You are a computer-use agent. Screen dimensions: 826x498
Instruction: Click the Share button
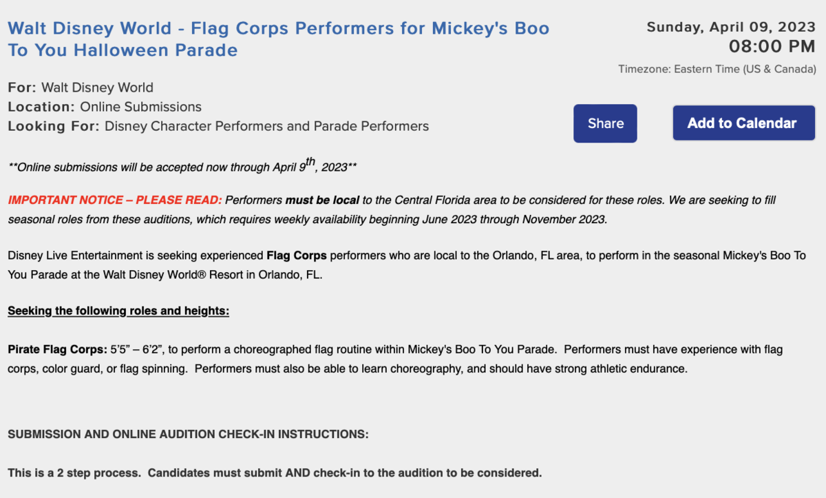(605, 123)
